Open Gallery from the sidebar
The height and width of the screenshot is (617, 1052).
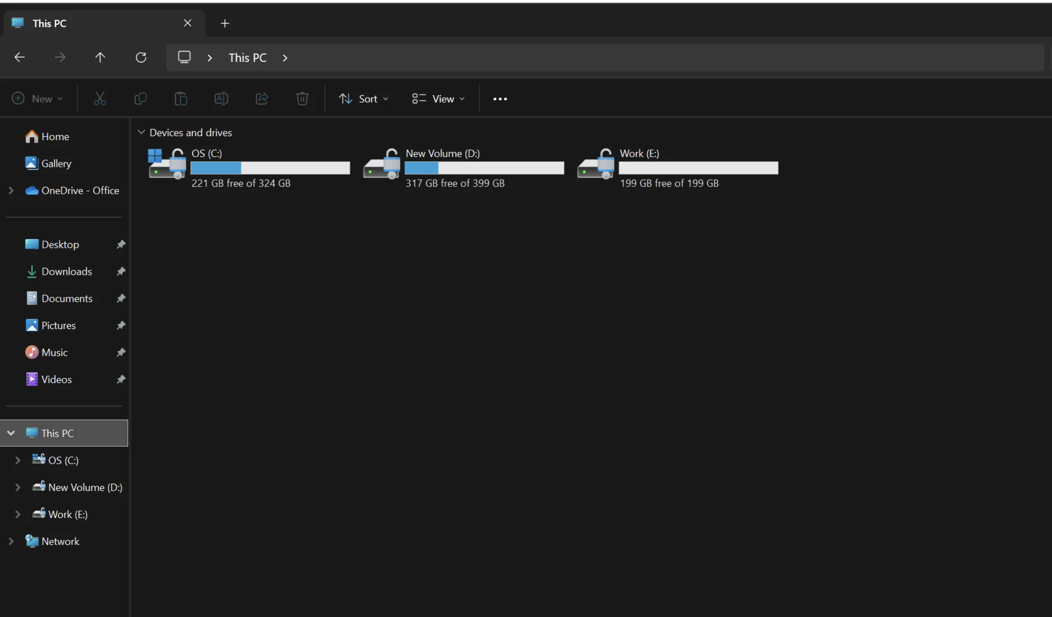tap(57, 164)
